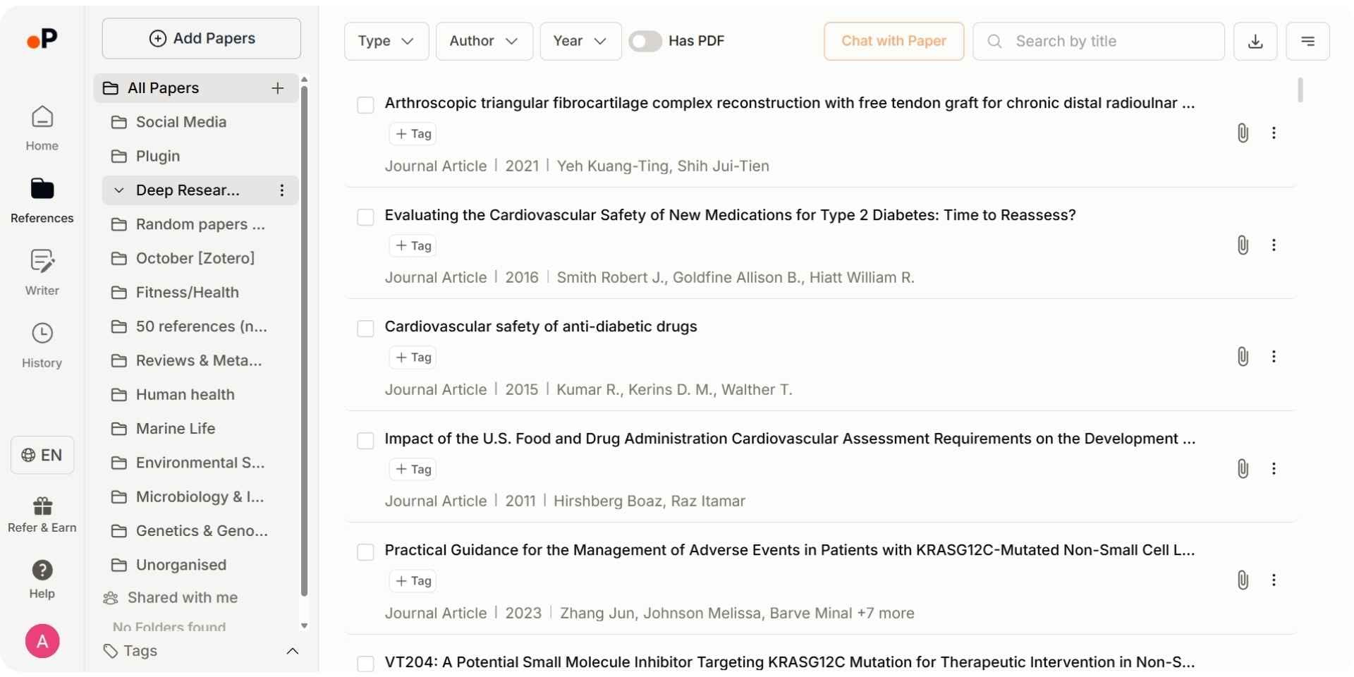Collapse the Tags section chevron

click(293, 651)
